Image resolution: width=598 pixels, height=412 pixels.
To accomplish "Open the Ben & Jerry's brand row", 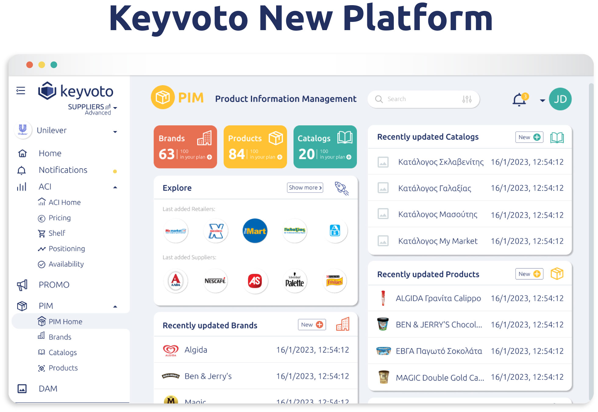I will click(256, 376).
